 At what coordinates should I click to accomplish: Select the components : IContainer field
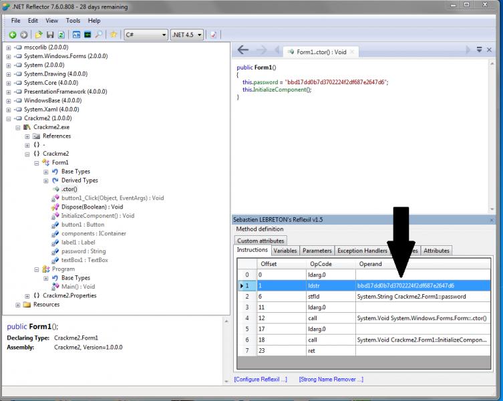click(94, 233)
